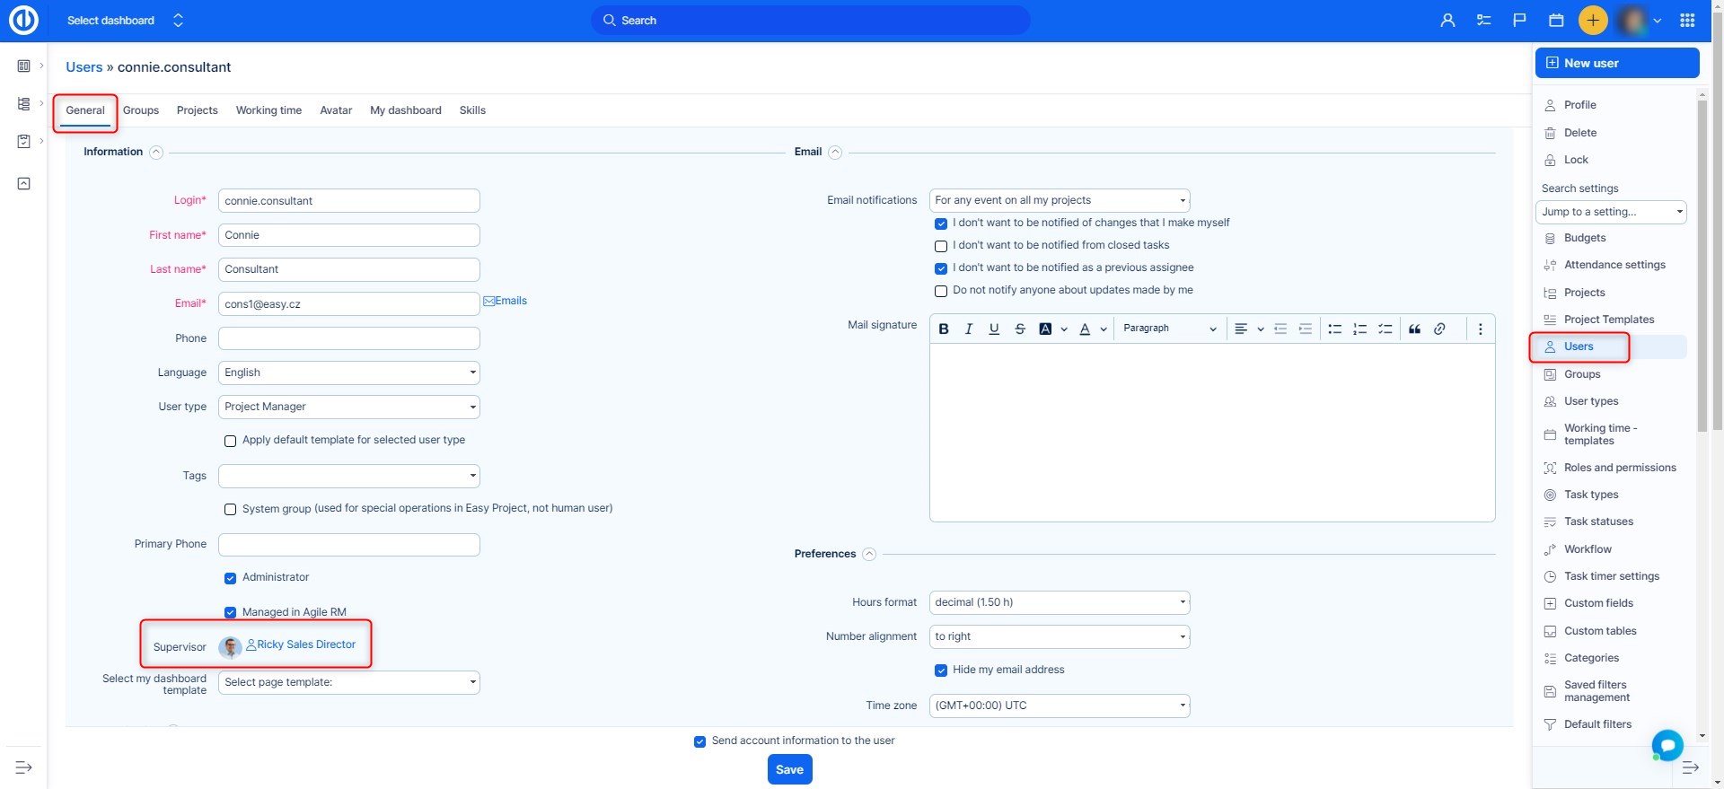
Task: Open the Hours format dropdown
Action: pyautogui.click(x=1059, y=602)
